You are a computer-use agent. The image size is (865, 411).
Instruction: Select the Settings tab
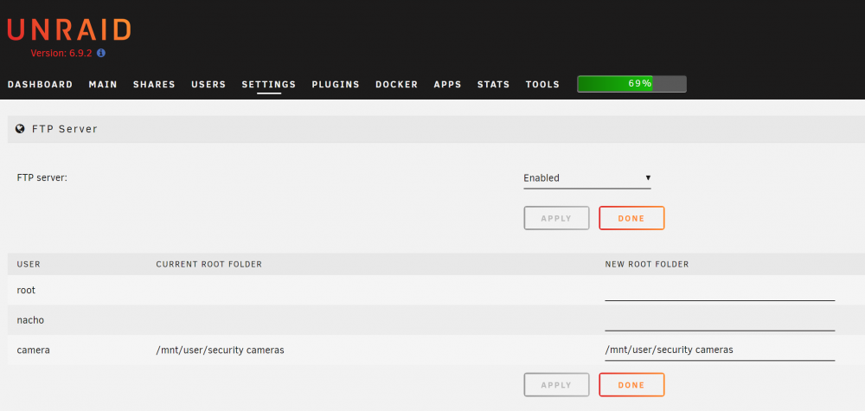click(269, 85)
